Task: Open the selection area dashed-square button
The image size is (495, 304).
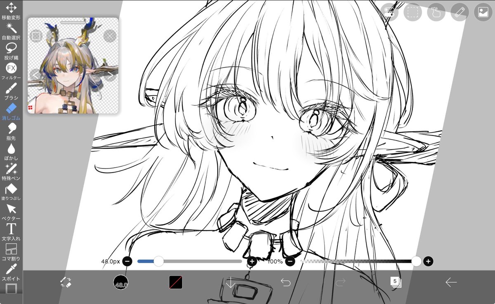Action: [x=412, y=12]
